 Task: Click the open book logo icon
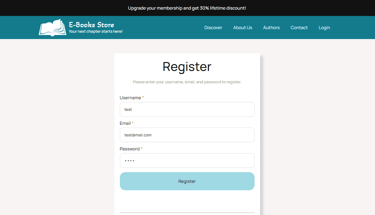(x=53, y=27)
